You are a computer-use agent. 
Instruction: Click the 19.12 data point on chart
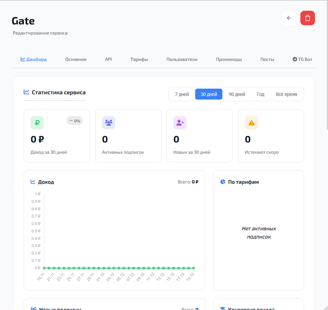(x=193, y=268)
